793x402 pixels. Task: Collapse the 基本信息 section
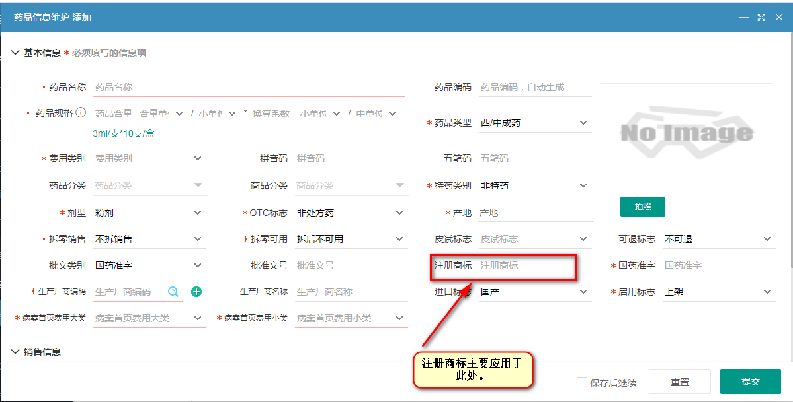[x=15, y=53]
